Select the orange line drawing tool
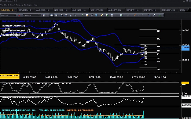This screenshot has width=191, height=119. click(x=135, y=15)
